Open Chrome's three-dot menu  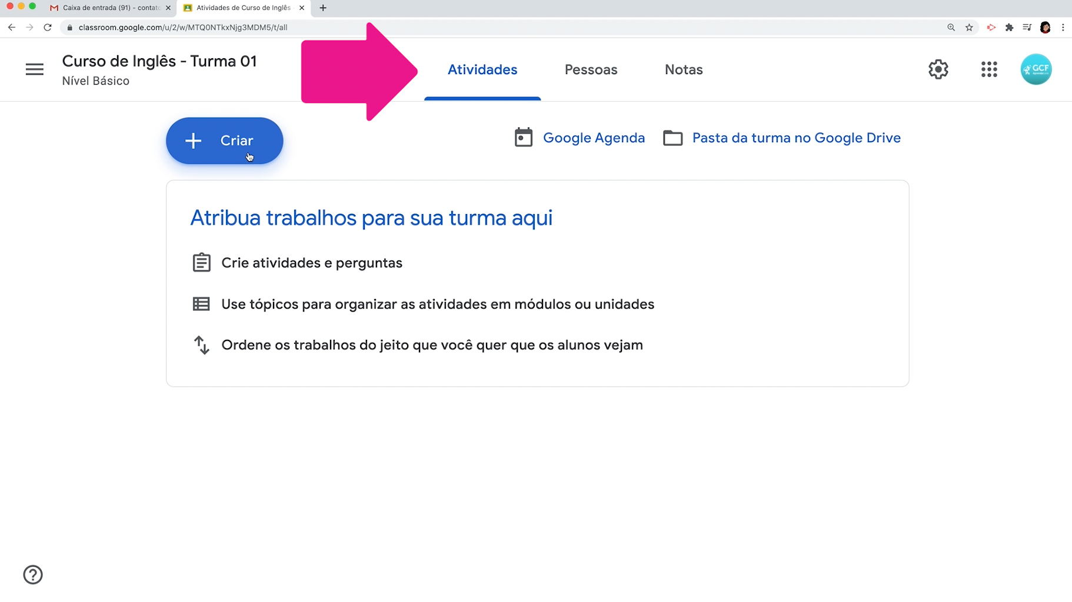[1063, 27]
